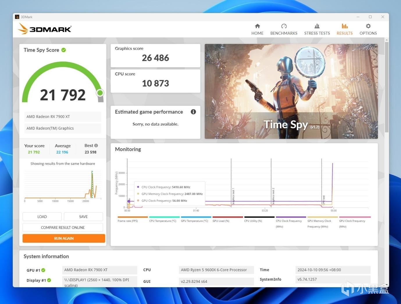Click the LOAD button
401x304 pixels.
click(x=42, y=217)
